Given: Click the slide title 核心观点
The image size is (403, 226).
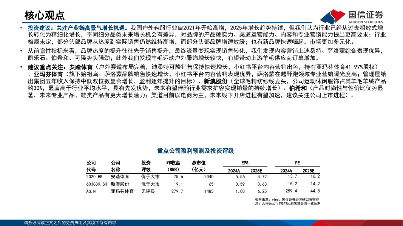Looking at the screenshot, I should pyautogui.click(x=45, y=15).
